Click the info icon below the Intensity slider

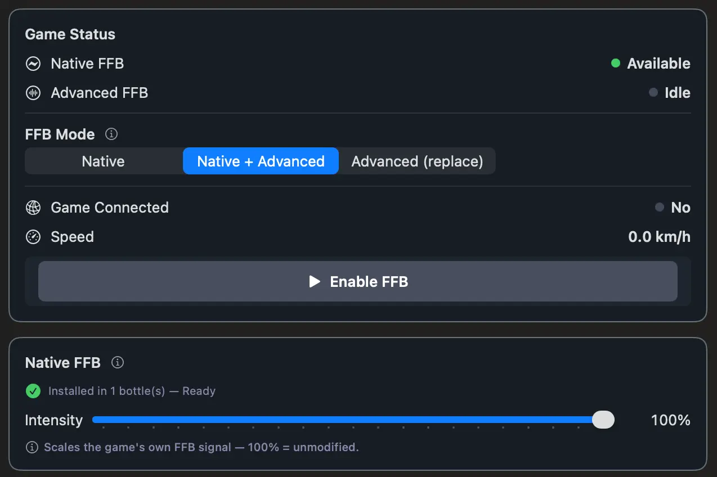32,447
